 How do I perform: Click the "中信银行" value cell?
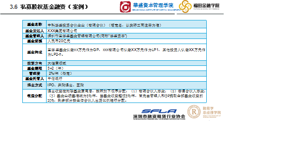click(x=126, y=78)
